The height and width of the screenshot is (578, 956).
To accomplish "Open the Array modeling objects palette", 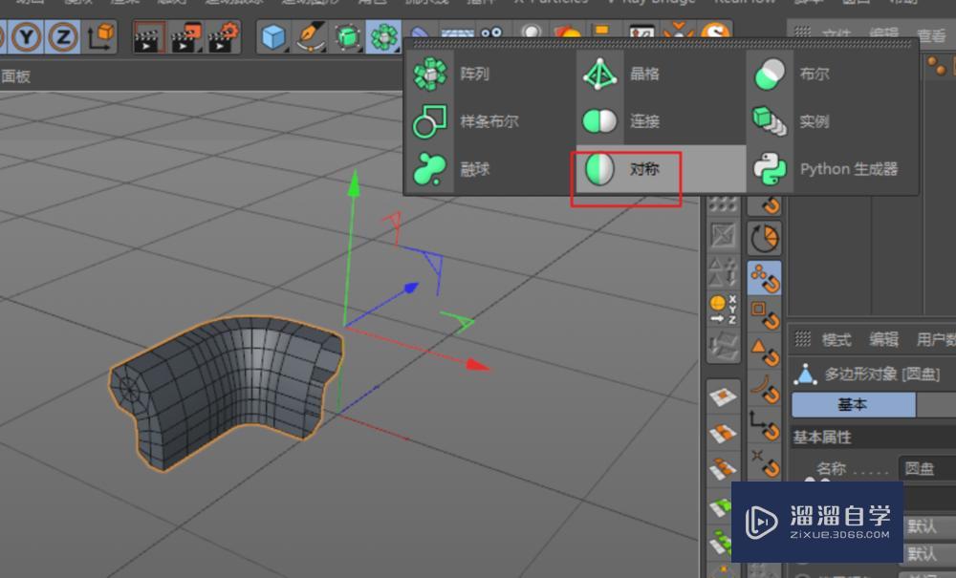I will [383, 37].
